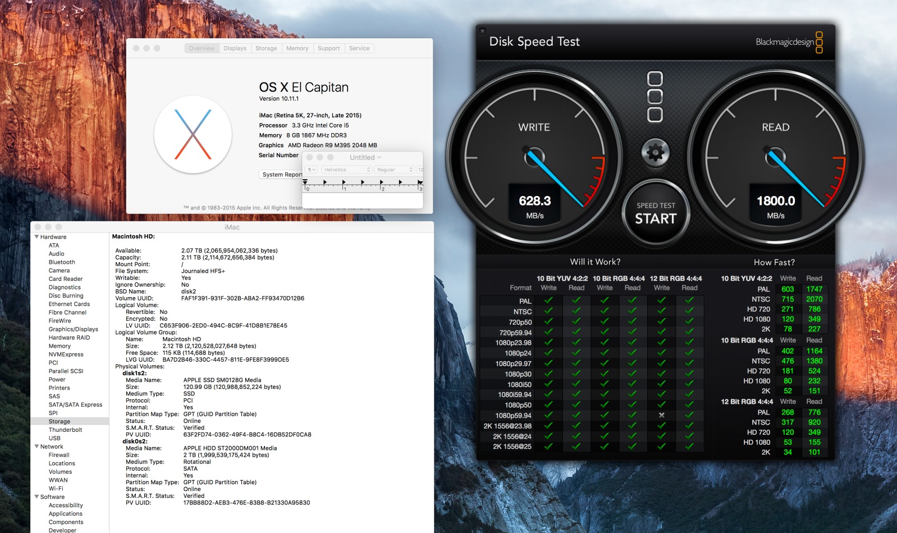Select Fibre Channel in sidebar
The height and width of the screenshot is (533, 897).
pos(67,313)
